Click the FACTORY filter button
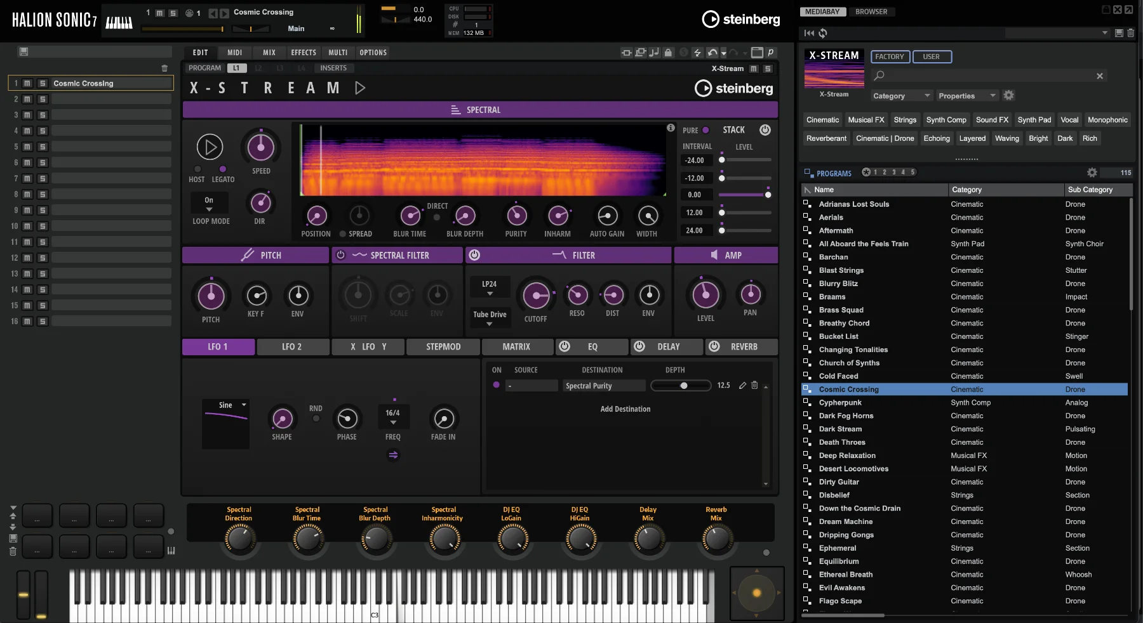The width and height of the screenshot is (1143, 623). pyautogui.click(x=890, y=56)
